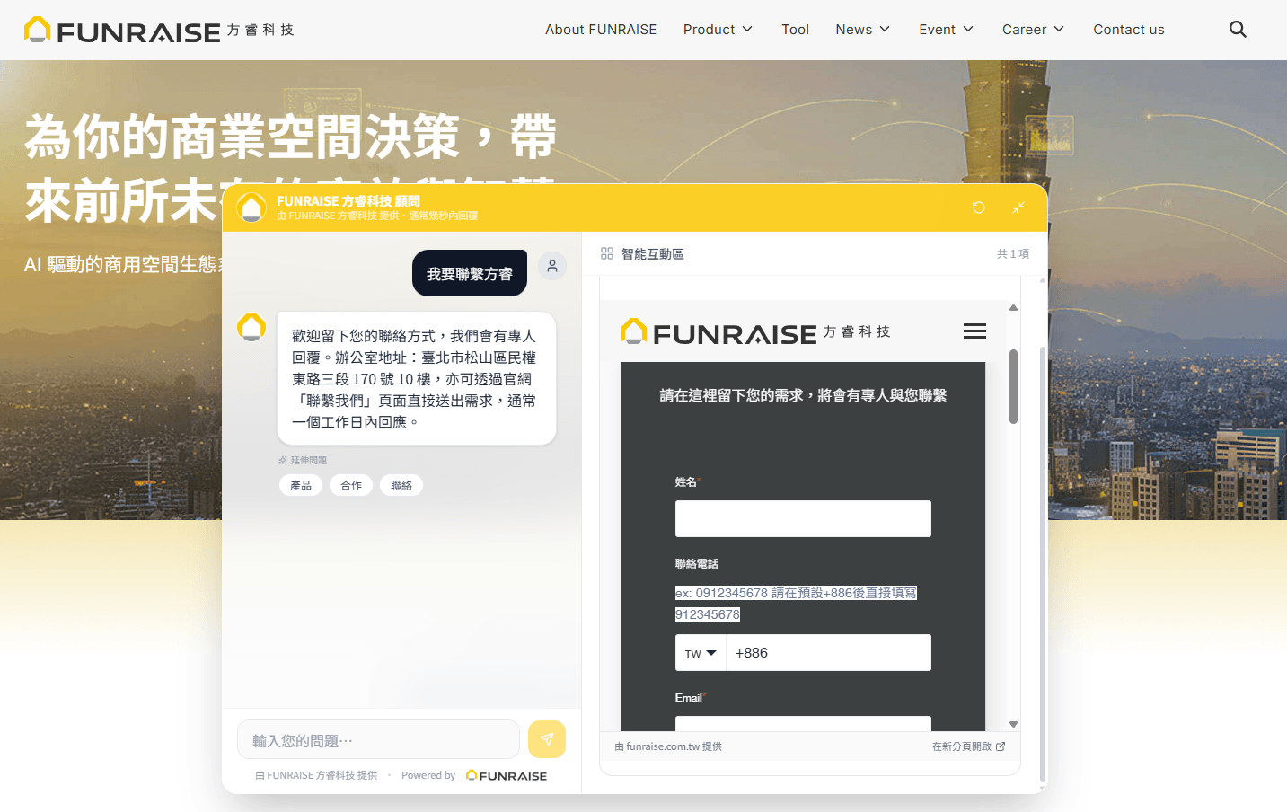The image size is (1287, 812).
Task: Click the 延伸問題 label
Action: click(309, 460)
